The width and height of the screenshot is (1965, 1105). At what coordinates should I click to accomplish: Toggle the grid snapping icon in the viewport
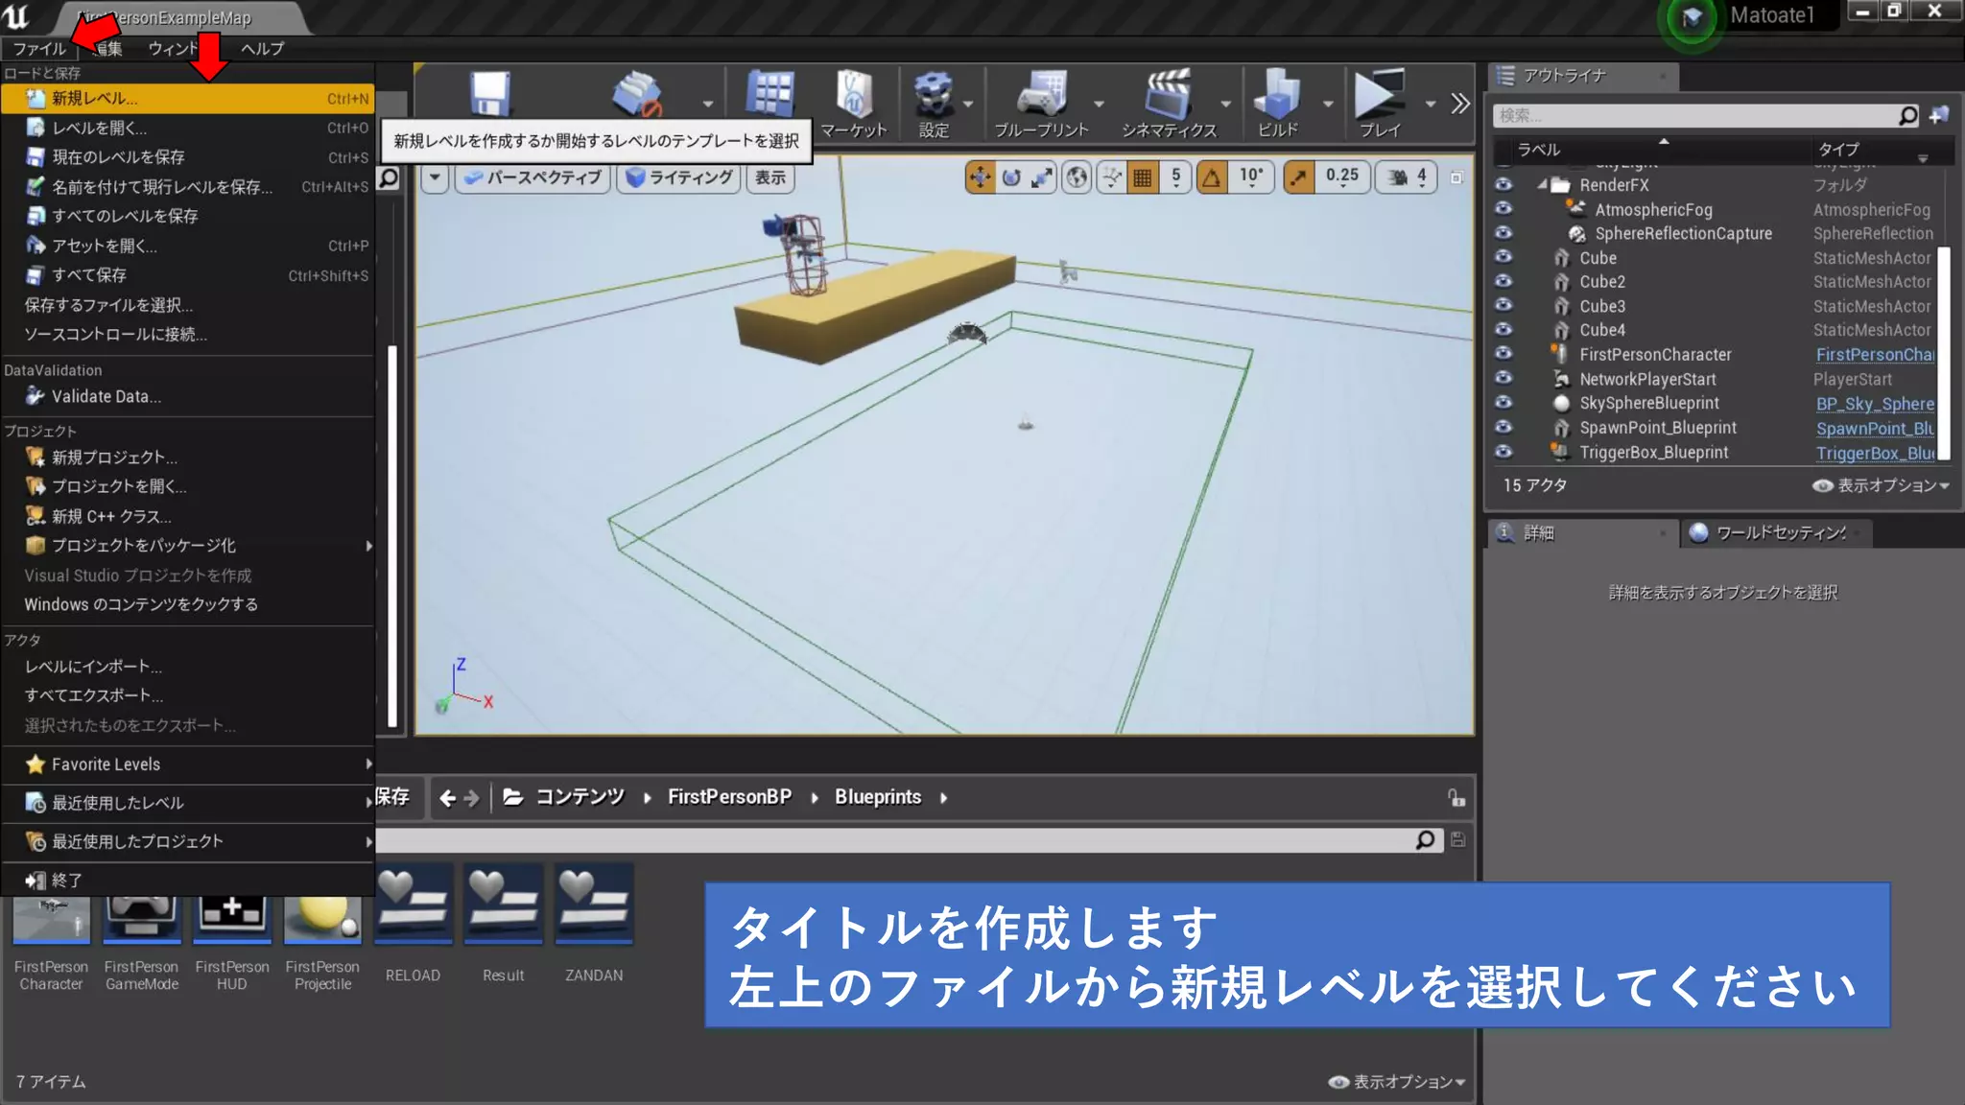pyautogui.click(x=1142, y=177)
